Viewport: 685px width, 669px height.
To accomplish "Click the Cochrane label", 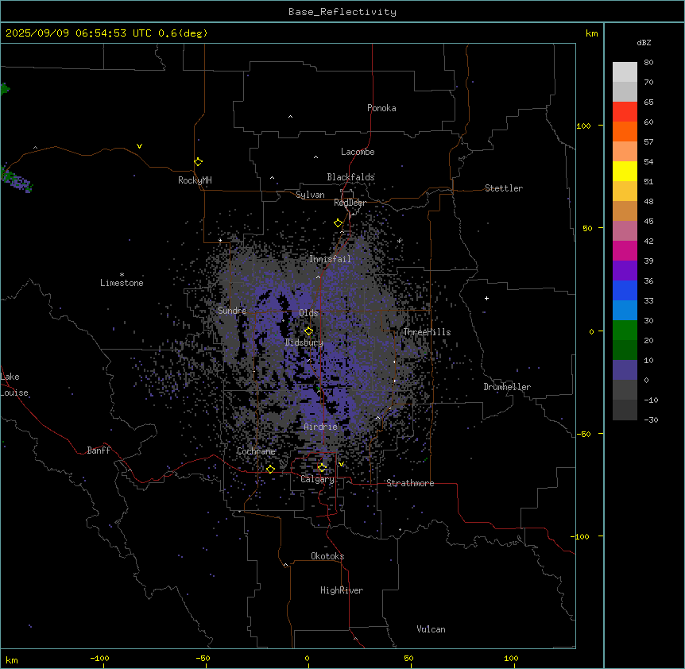I will [256, 451].
